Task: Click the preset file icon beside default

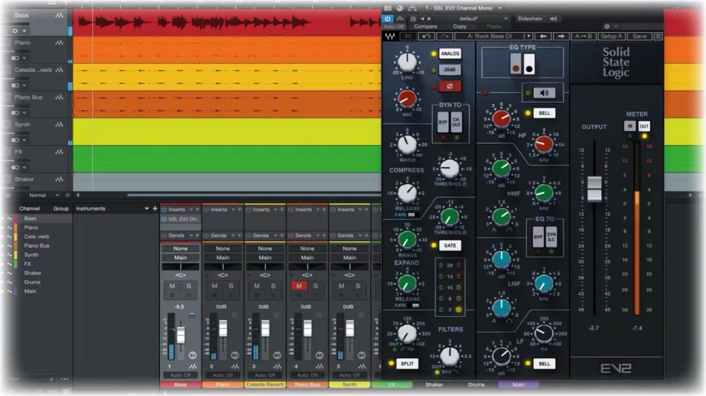Action: point(413,19)
